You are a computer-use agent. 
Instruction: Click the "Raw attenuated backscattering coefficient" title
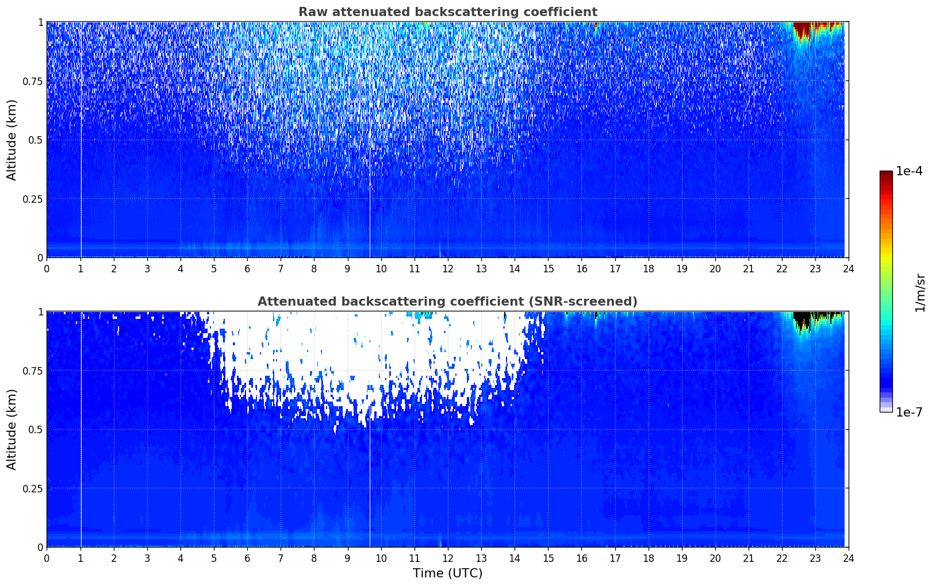pyautogui.click(x=447, y=12)
